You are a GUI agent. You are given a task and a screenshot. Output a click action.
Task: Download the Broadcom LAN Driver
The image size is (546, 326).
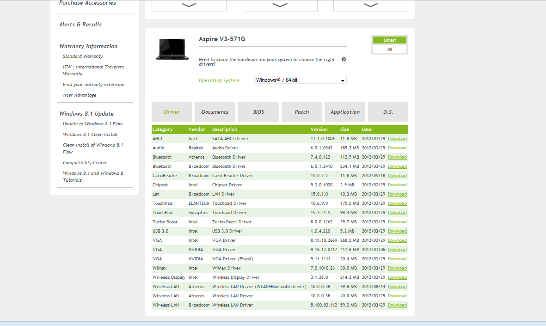[397, 194]
